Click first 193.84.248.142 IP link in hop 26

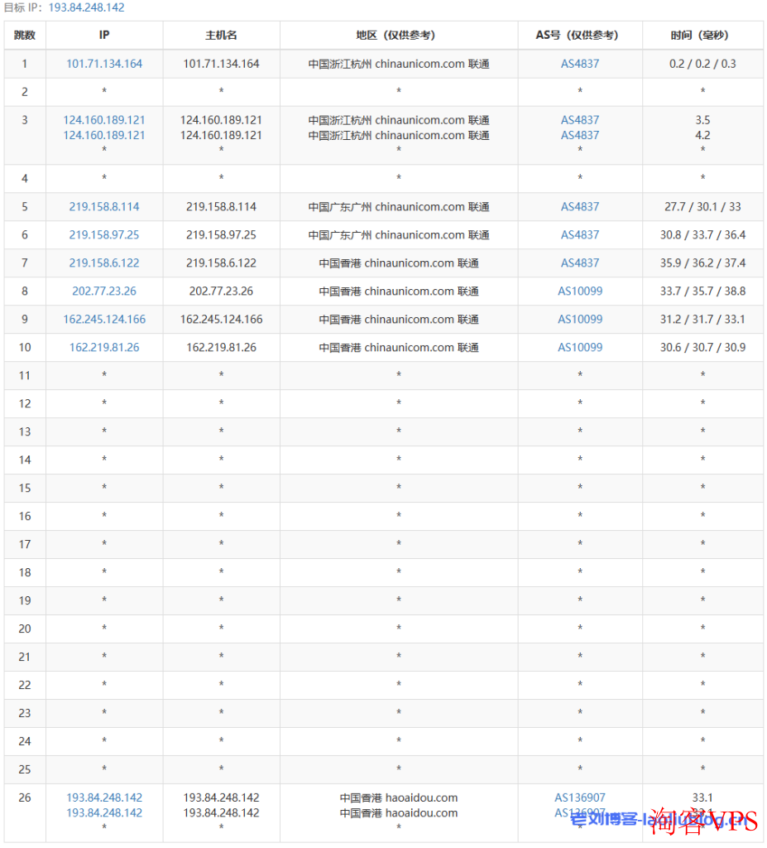pyautogui.click(x=104, y=797)
